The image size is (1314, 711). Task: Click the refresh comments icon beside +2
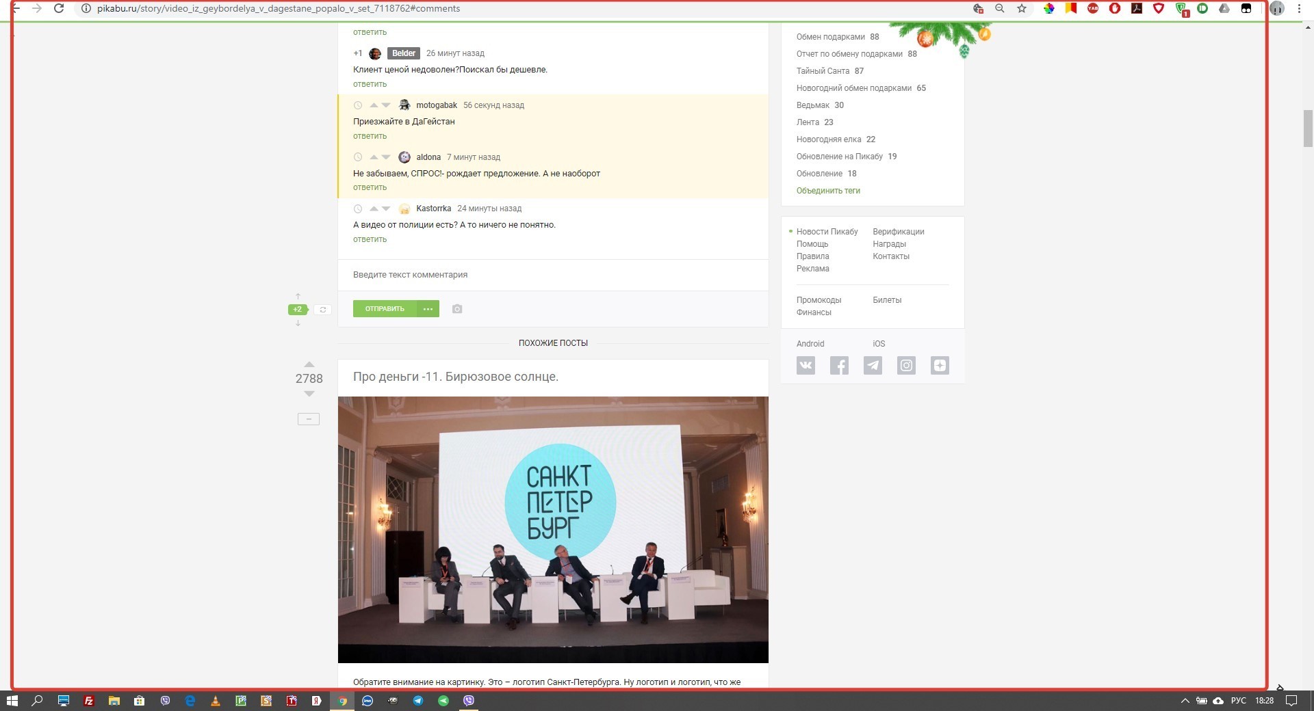323,310
